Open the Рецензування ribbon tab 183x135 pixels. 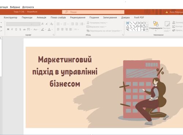[78, 18]
